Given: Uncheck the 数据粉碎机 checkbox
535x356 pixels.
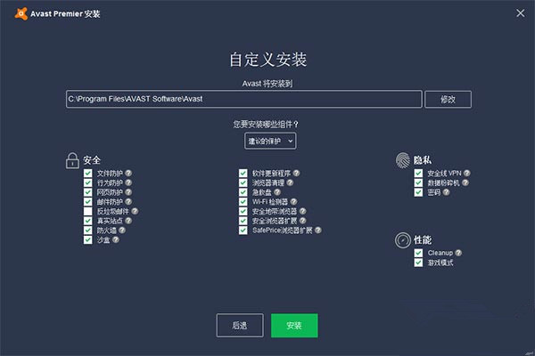Looking at the screenshot, I should click(x=419, y=182).
